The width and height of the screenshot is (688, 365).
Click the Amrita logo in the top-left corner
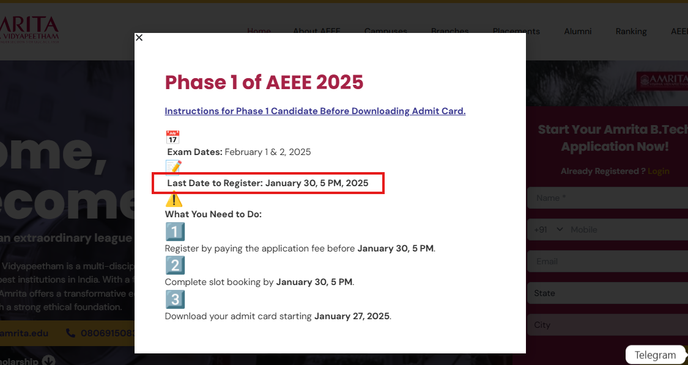pos(29,29)
